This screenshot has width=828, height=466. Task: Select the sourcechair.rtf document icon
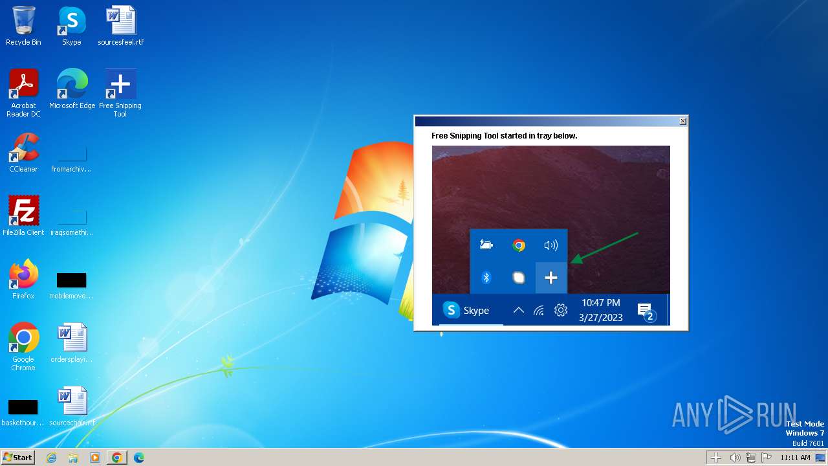pyautogui.click(x=72, y=406)
